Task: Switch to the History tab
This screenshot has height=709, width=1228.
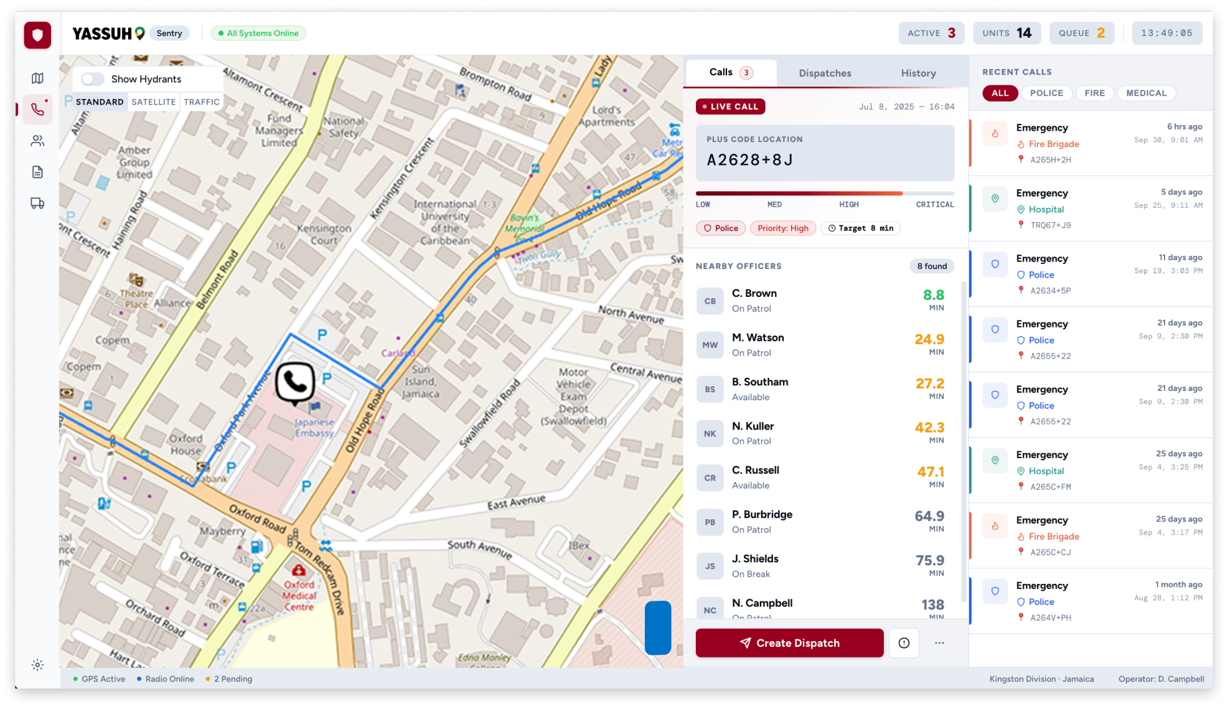Action: (918, 73)
